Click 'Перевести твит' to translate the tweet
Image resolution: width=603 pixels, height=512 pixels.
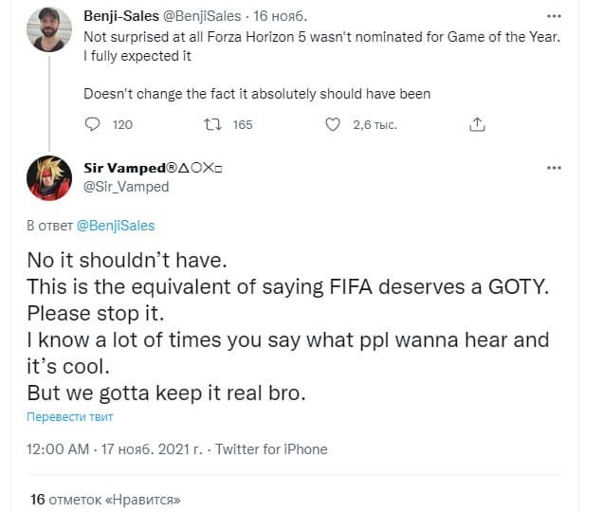click(69, 418)
